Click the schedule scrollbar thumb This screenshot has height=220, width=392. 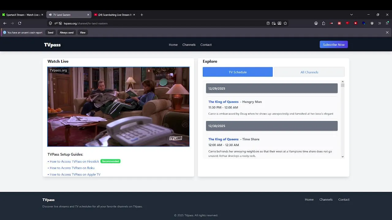[343, 85]
